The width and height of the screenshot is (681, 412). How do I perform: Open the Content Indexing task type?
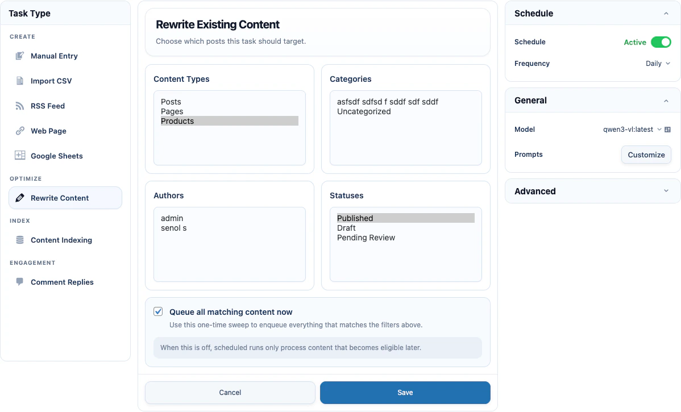pos(65,240)
